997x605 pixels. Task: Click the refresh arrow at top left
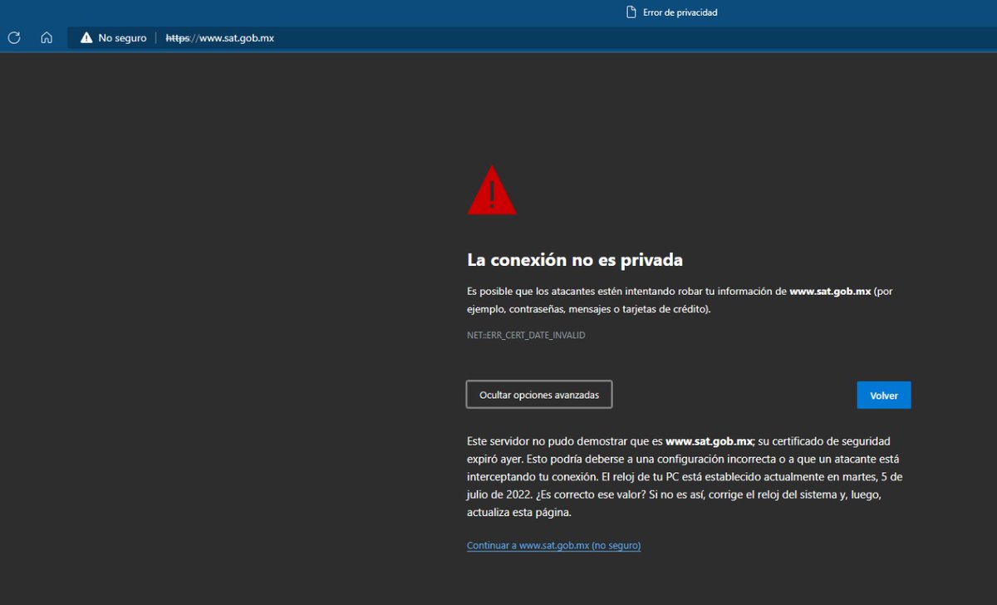coord(13,37)
